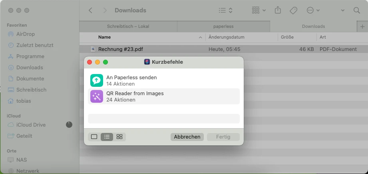Viewport: 368px width, 174px height.
Task: Switch Kurzbefehle dialog to grid view
Action: click(119, 137)
